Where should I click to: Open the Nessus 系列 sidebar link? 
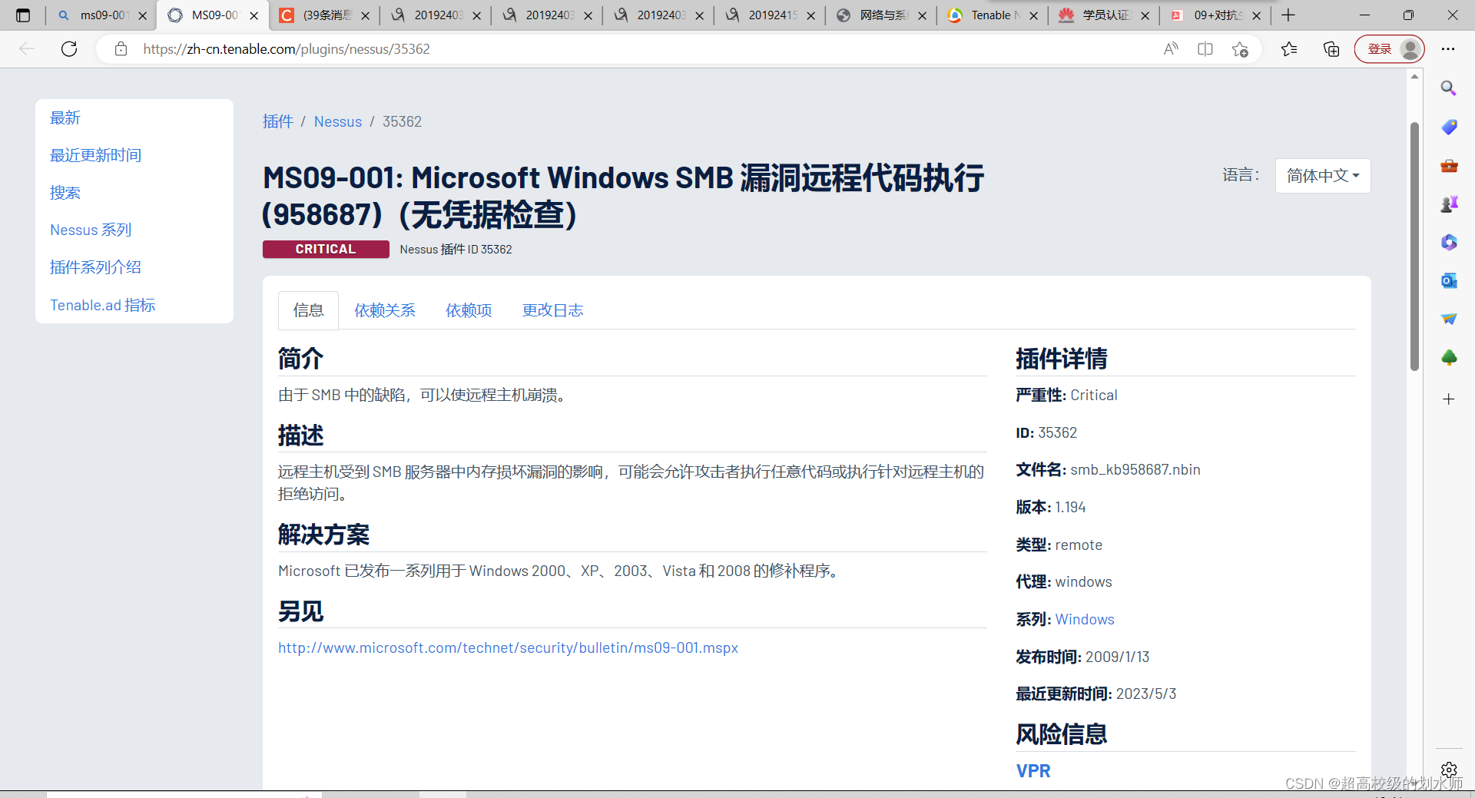(x=91, y=230)
